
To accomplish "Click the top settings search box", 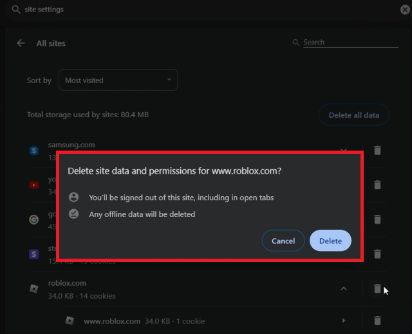I will tap(193, 10).
